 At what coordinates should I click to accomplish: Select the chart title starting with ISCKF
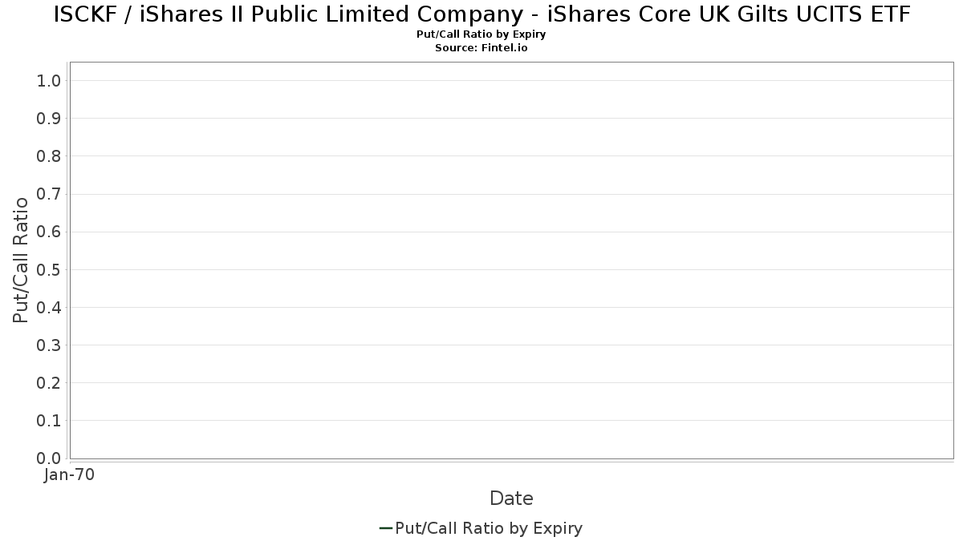pyautogui.click(x=481, y=14)
